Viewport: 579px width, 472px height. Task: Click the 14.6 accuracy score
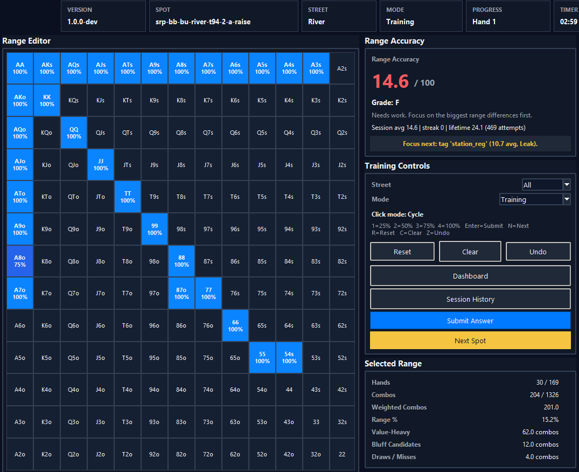point(390,81)
